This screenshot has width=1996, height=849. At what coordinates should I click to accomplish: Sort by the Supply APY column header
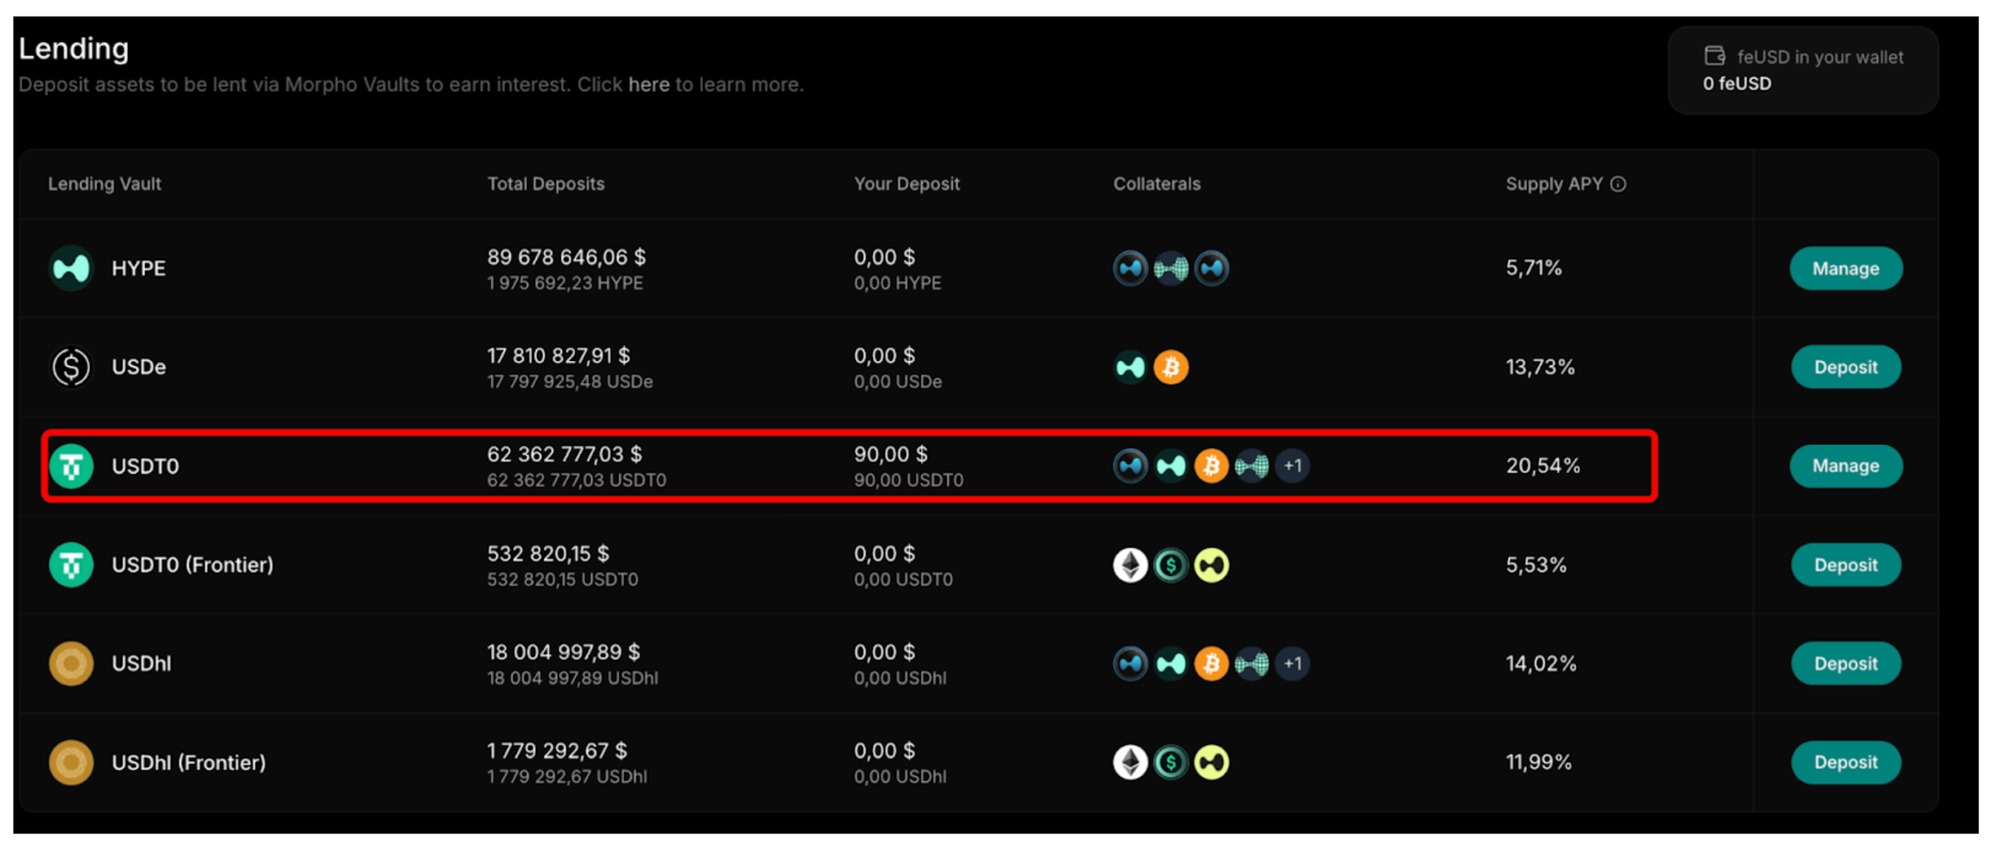tap(1553, 184)
